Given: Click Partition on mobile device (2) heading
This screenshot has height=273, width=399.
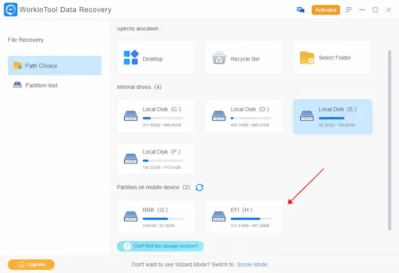Looking at the screenshot, I should click(x=153, y=188).
